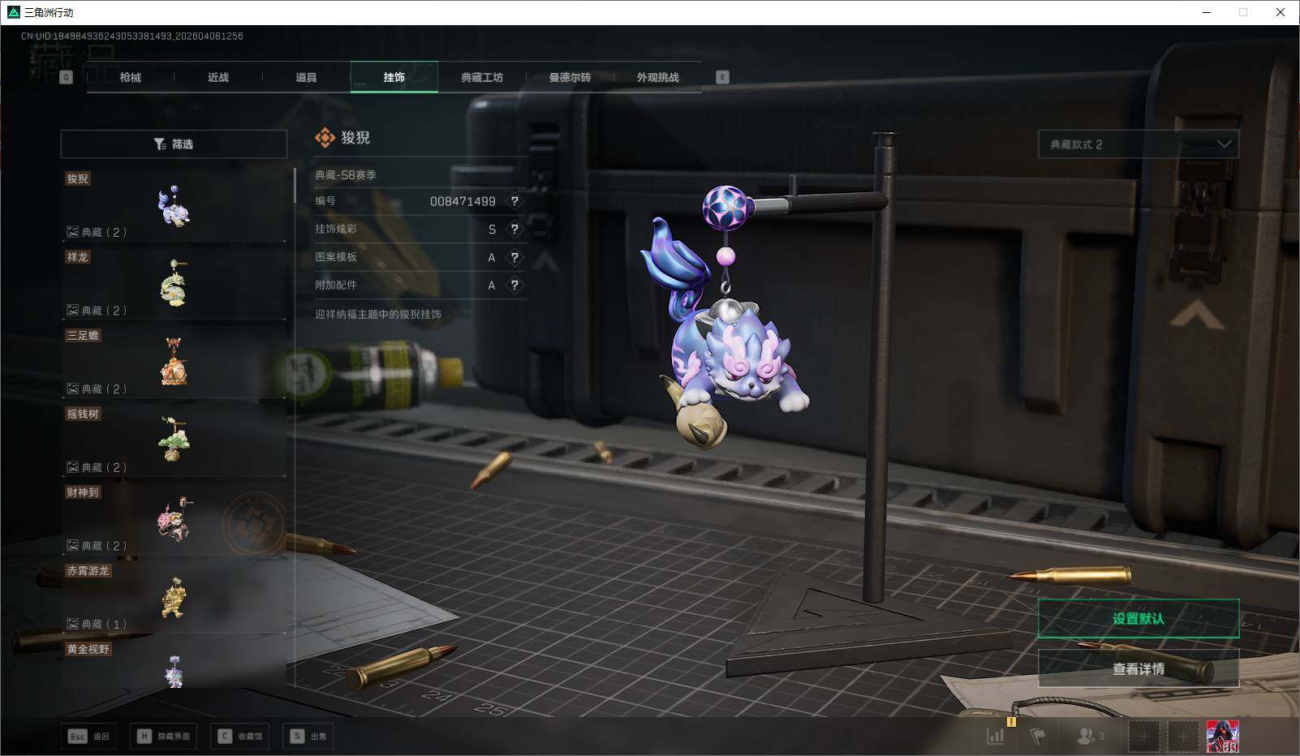
Task: Click the 狻猊 charm emblem icon above details
Action: [x=323, y=137]
